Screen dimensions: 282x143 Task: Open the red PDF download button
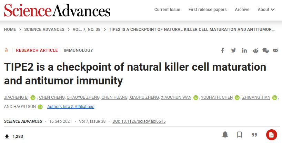(x=272, y=135)
